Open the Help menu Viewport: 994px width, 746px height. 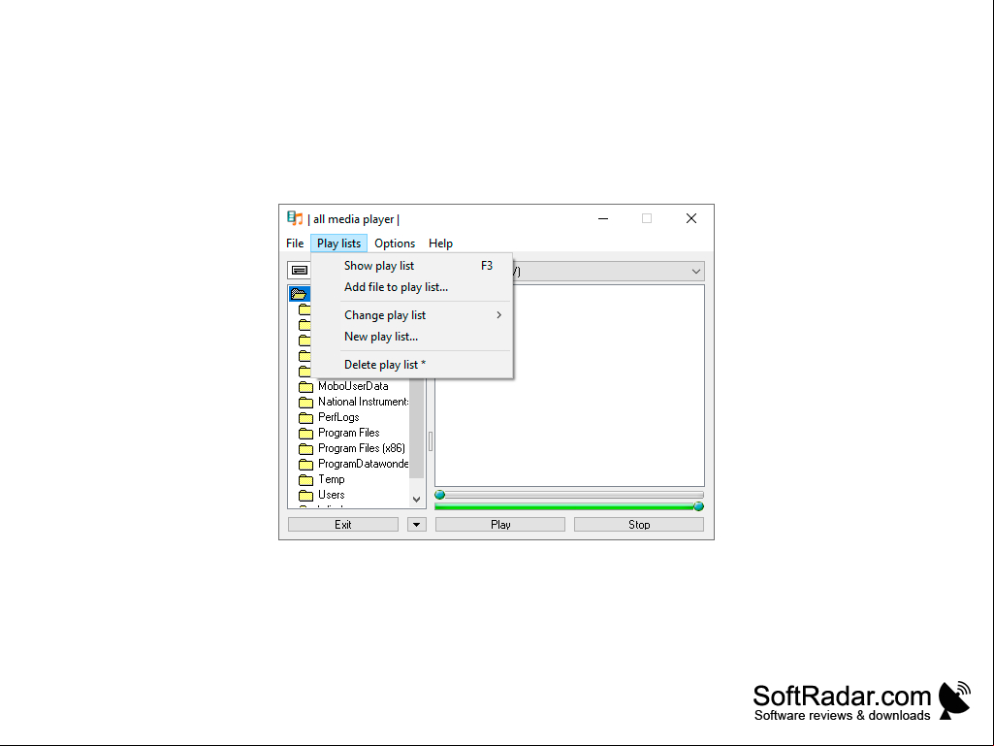pyautogui.click(x=440, y=243)
